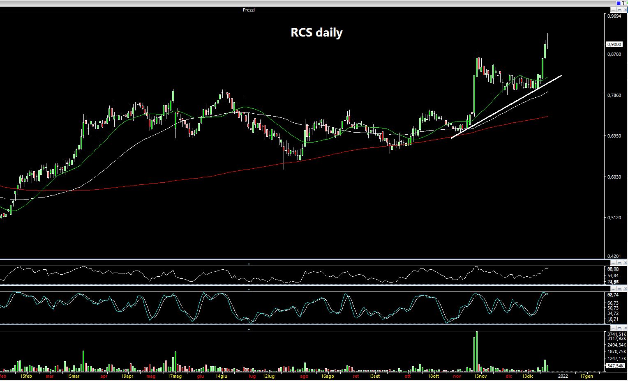Minimize the volume panel
The width and height of the screenshot is (628, 381).
(613, 328)
